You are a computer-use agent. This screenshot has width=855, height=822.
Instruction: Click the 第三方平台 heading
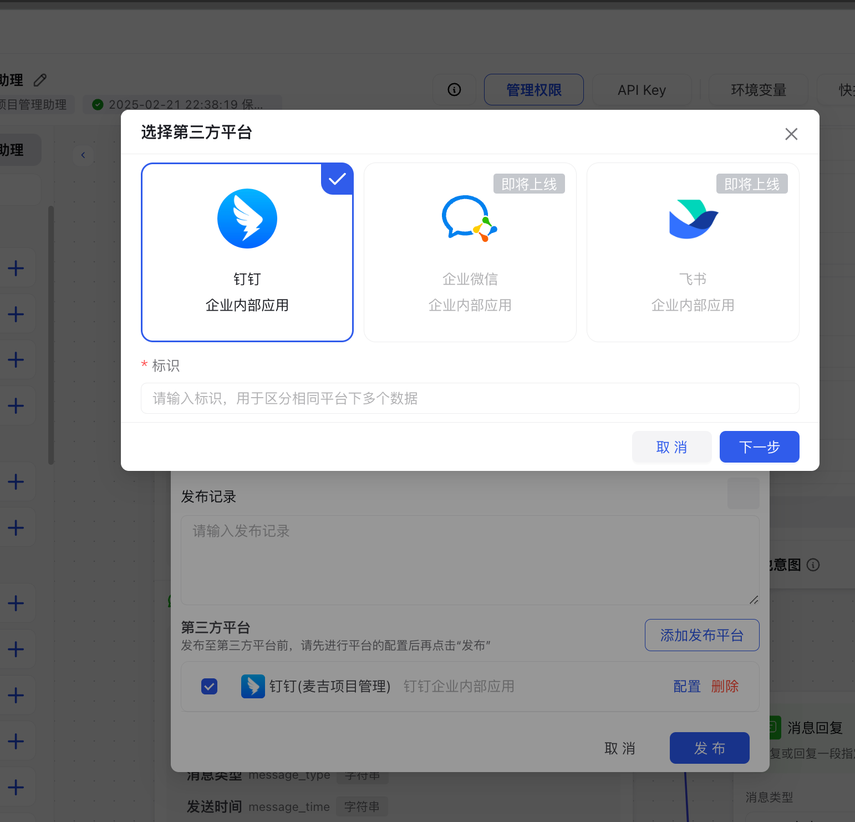215,627
